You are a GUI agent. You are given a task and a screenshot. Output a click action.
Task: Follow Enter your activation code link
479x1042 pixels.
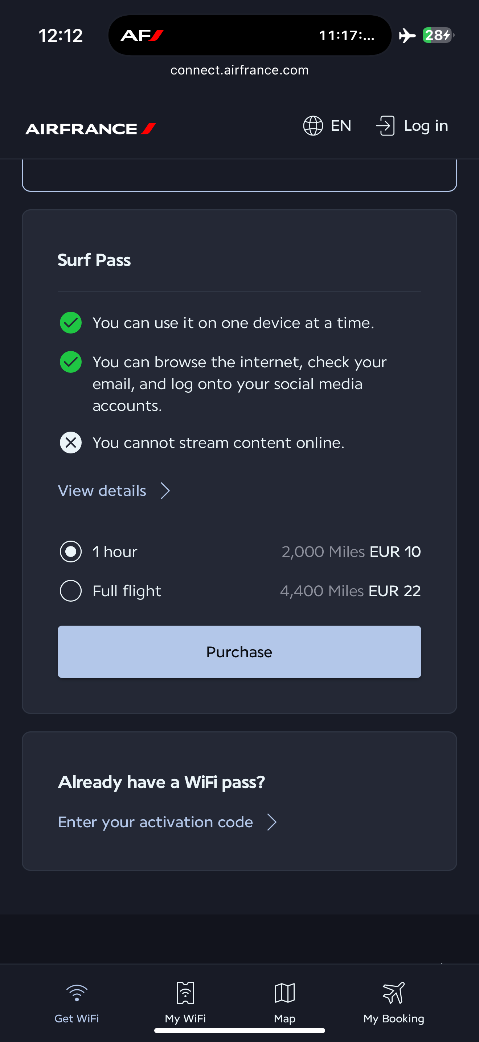(x=155, y=822)
